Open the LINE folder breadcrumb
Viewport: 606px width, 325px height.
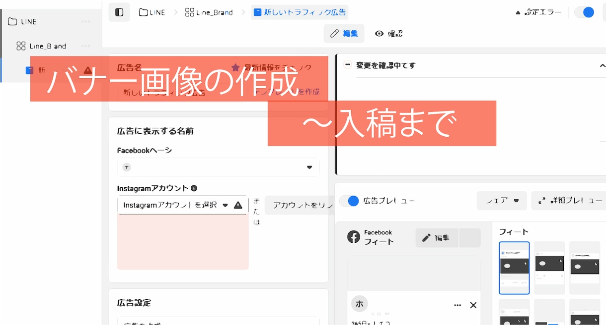[x=152, y=12]
